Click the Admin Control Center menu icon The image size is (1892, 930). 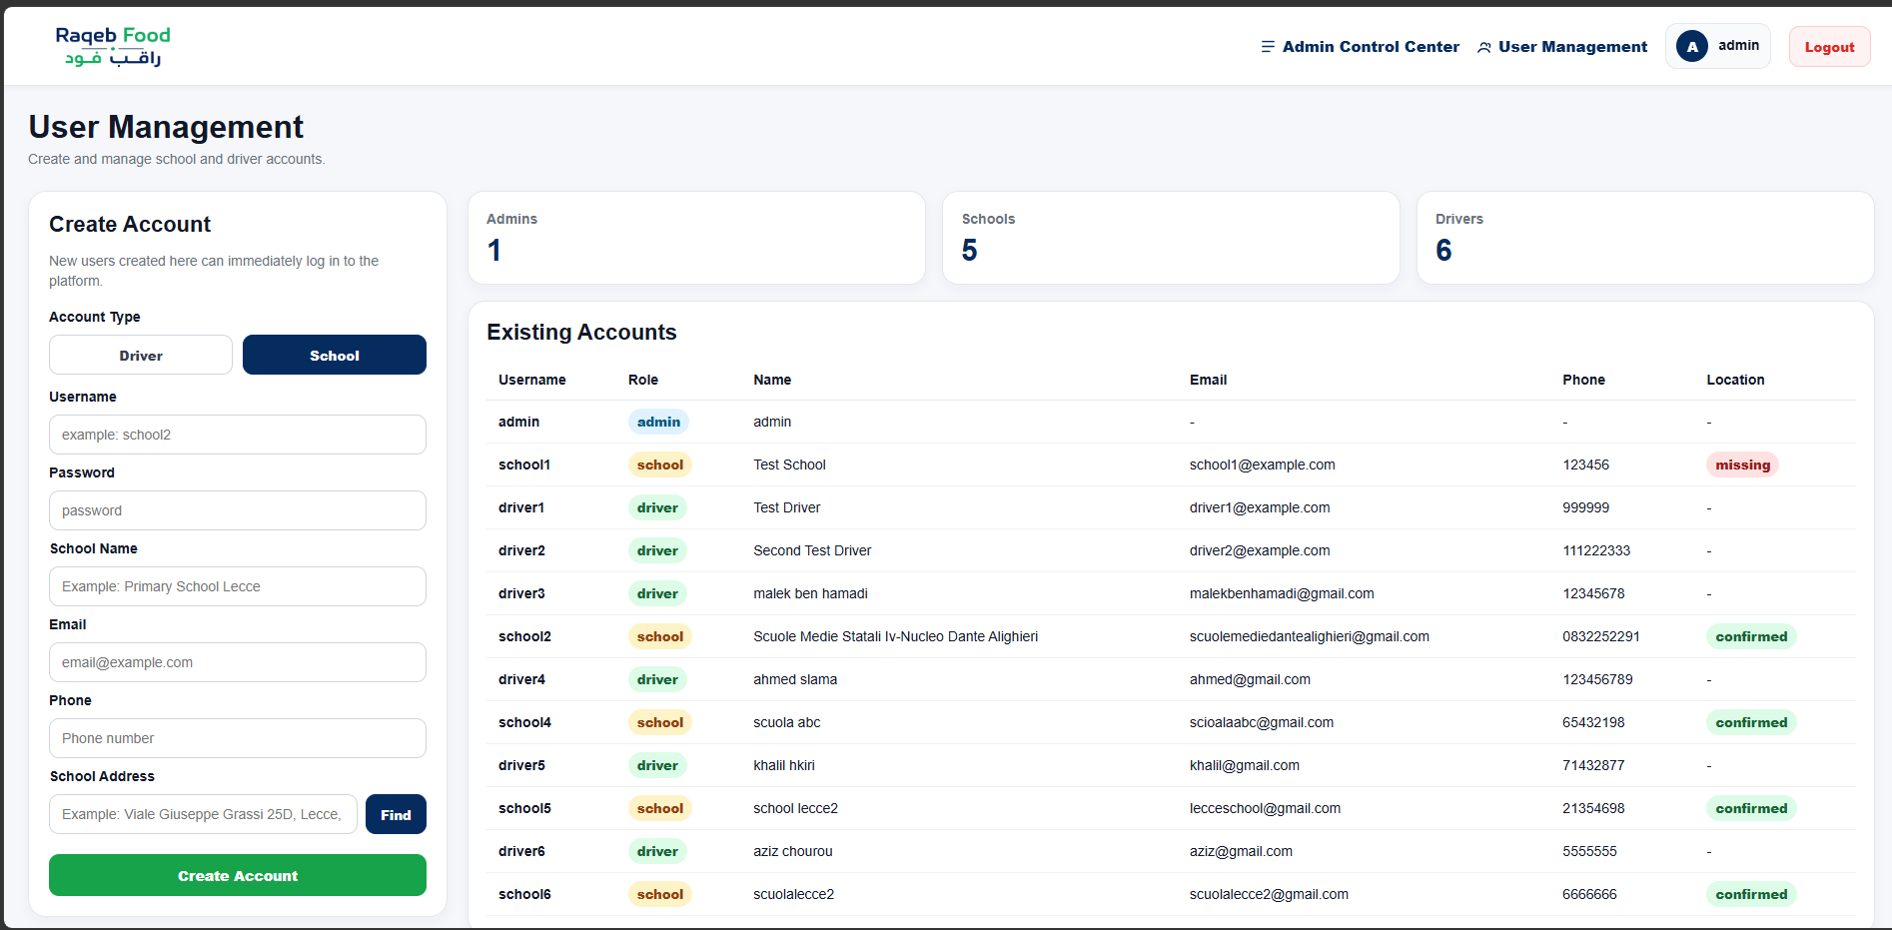(1268, 47)
